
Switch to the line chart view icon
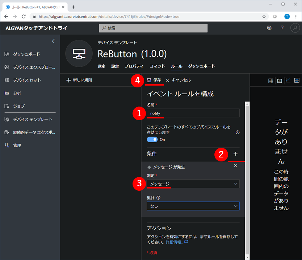[x=288, y=80]
